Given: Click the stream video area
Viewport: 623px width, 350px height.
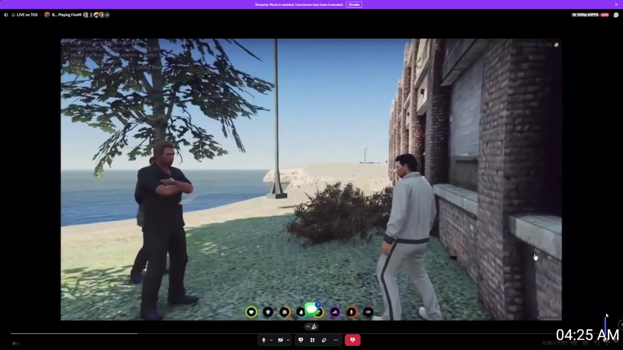Looking at the screenshot, I should click(x=311, y=179).
